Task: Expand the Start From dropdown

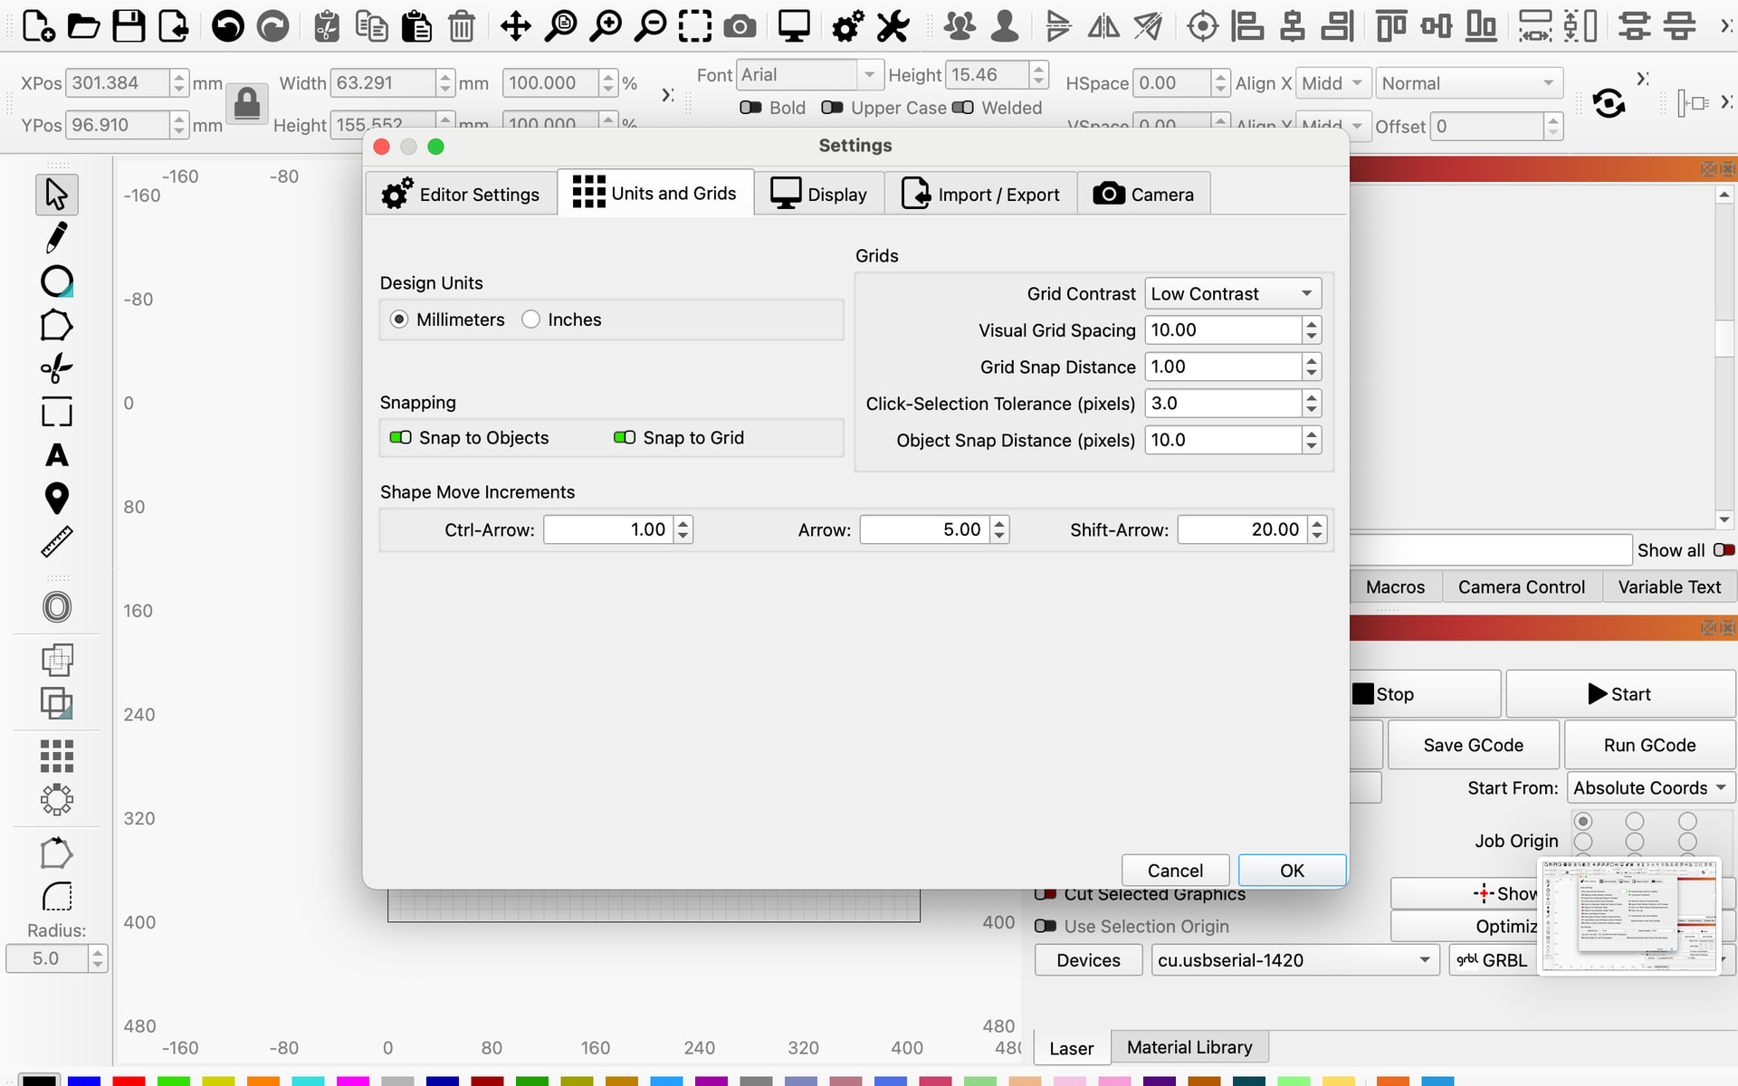Action: point(1650,788)
